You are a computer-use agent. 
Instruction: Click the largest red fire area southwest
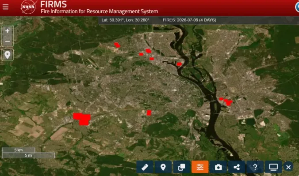point(82,119)
